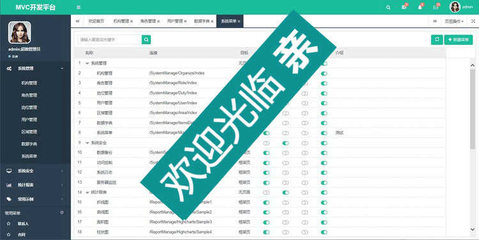Click the star icon beside 联系人
Viewport: 479px width, 240px height.
pos(8,223)
